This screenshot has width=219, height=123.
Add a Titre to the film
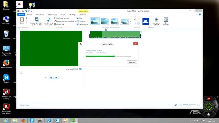click(79, 18)
